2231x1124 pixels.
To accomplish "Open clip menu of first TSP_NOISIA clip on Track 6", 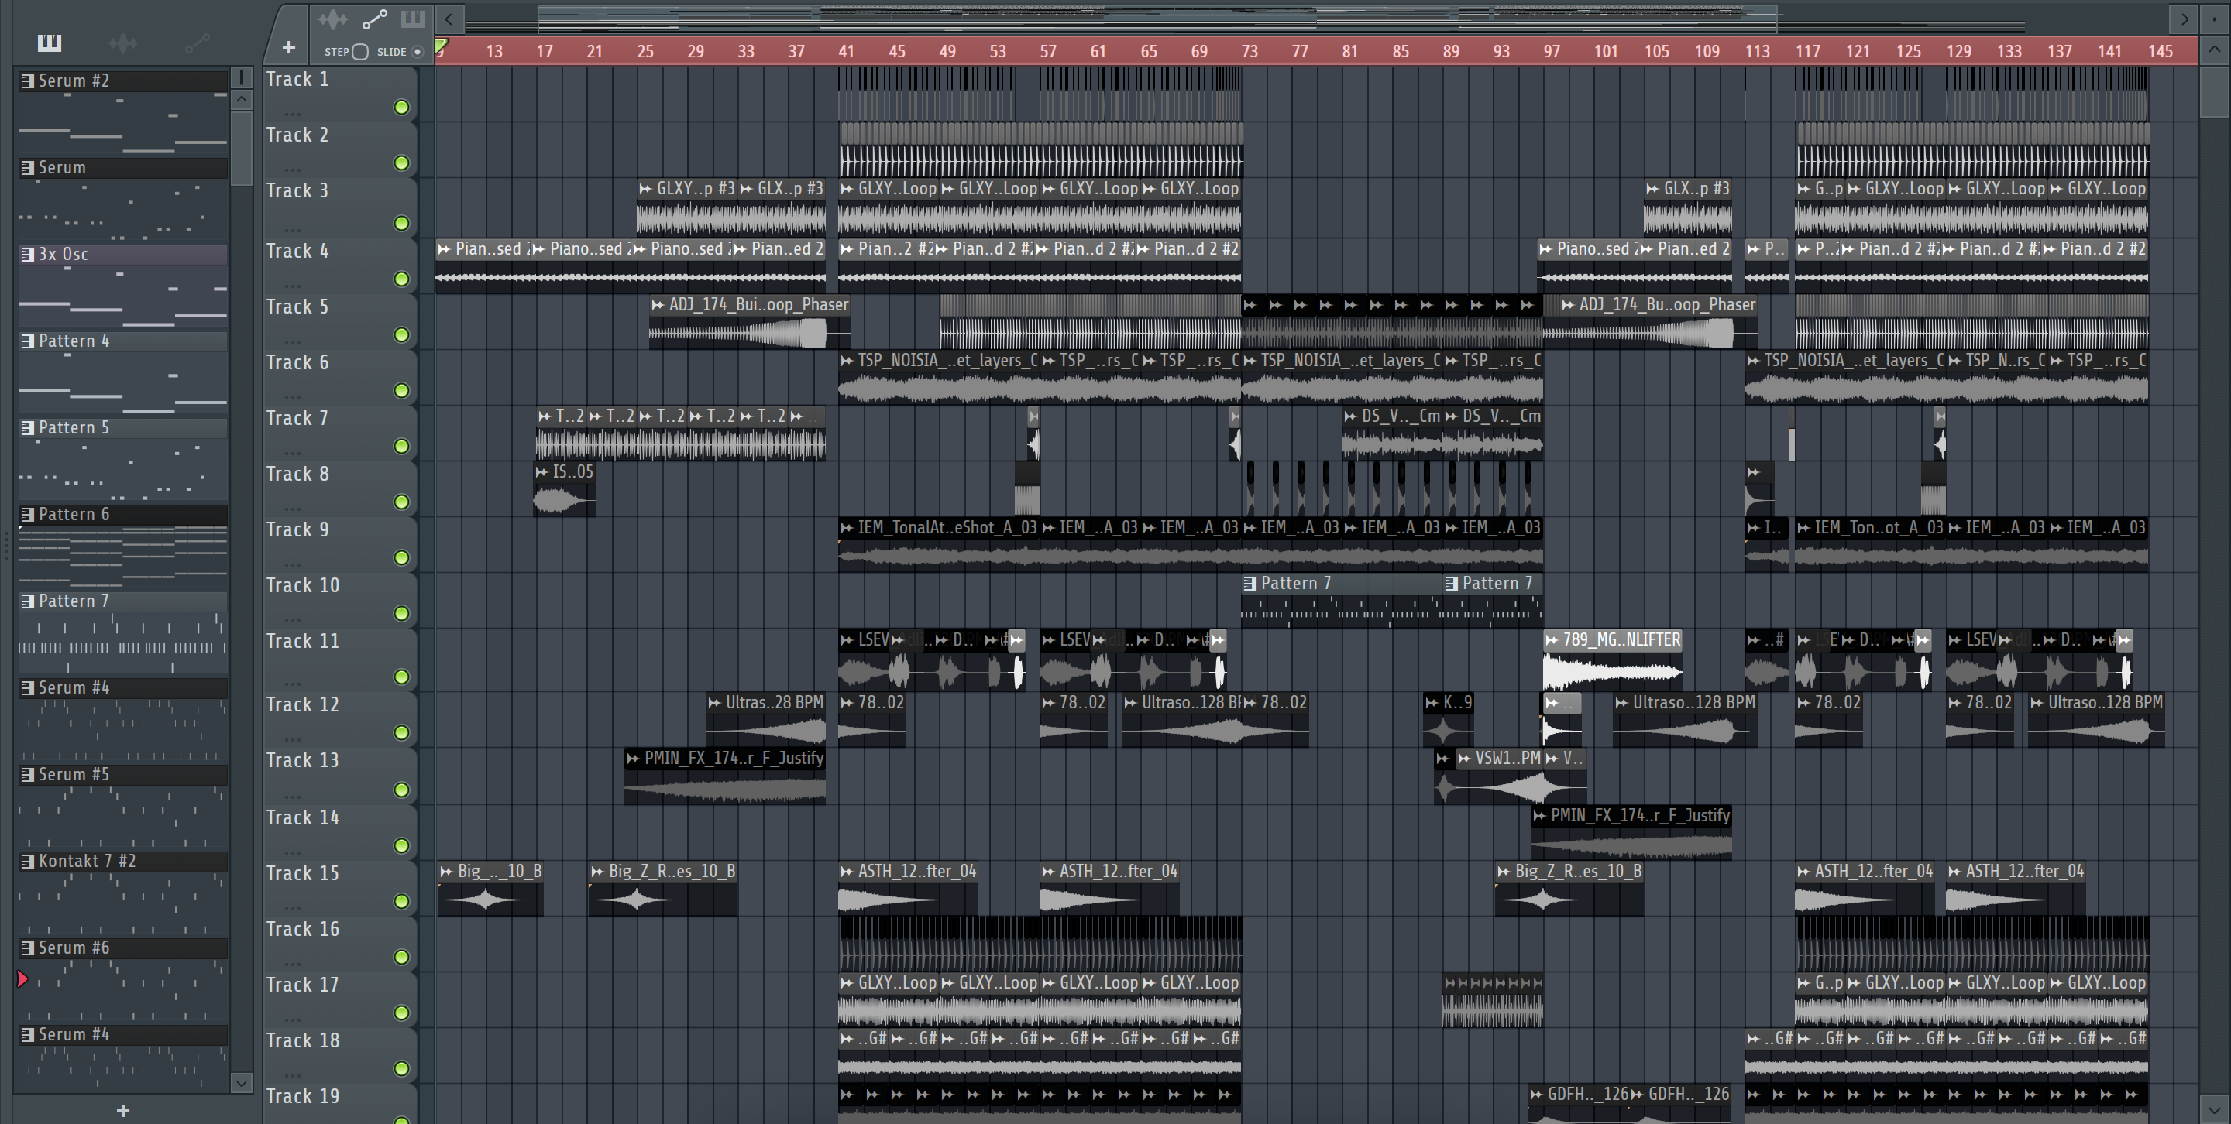I will click(x=847, y=361).
